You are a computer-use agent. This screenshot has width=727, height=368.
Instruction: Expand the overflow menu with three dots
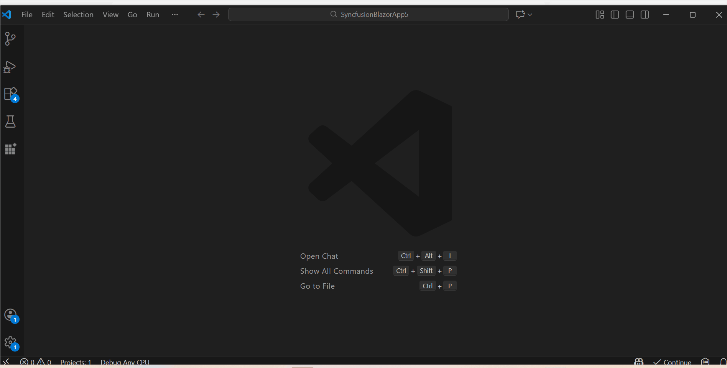coord(174,15)
